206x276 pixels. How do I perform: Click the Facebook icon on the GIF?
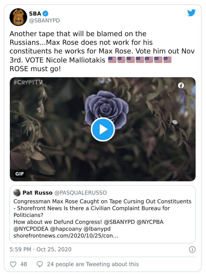coord(181,86)
